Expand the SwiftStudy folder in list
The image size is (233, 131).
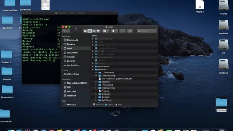(96, 100)
